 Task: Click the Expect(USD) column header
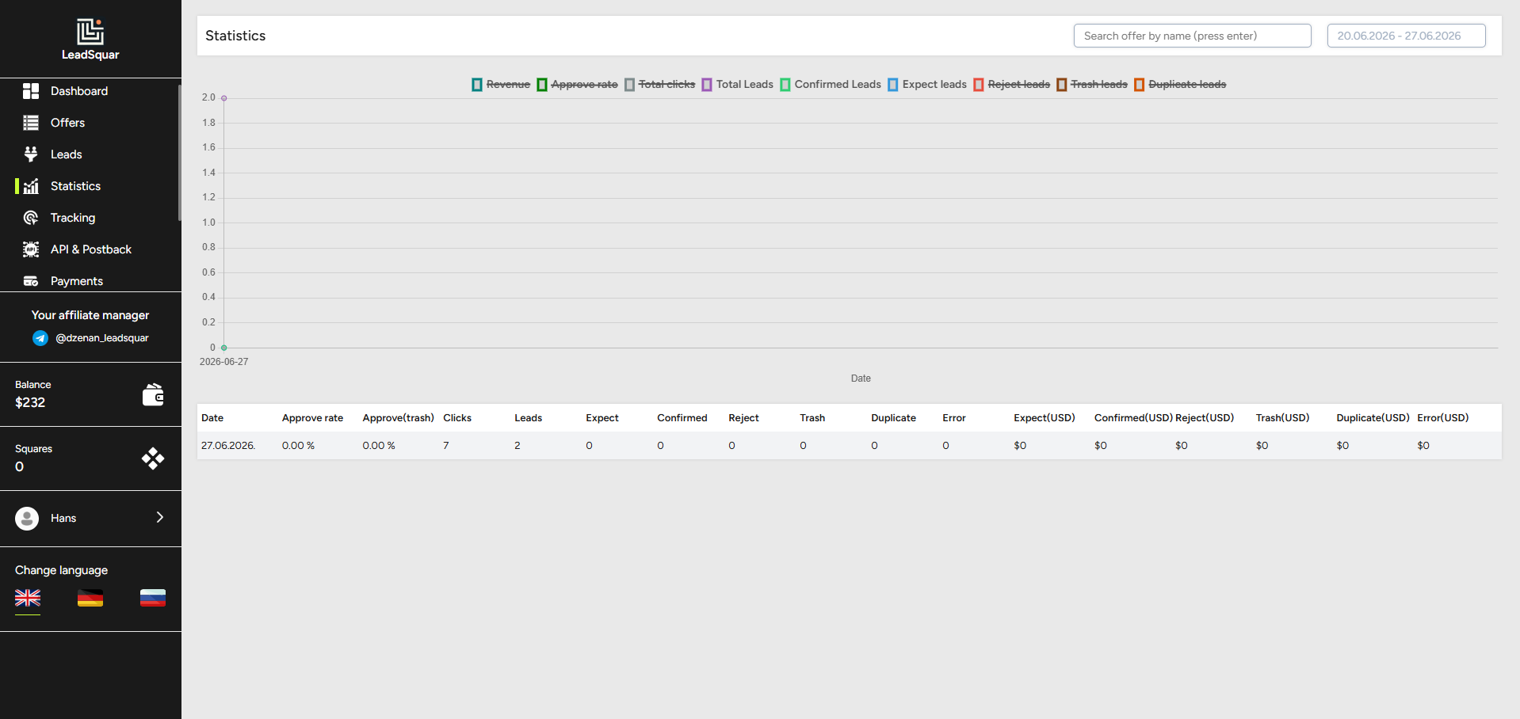[x=1045, y=418]
